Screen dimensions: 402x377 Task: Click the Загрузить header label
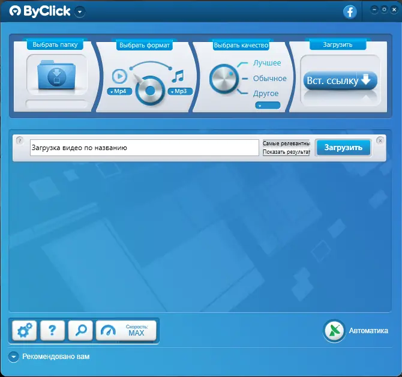pos(338,44)
